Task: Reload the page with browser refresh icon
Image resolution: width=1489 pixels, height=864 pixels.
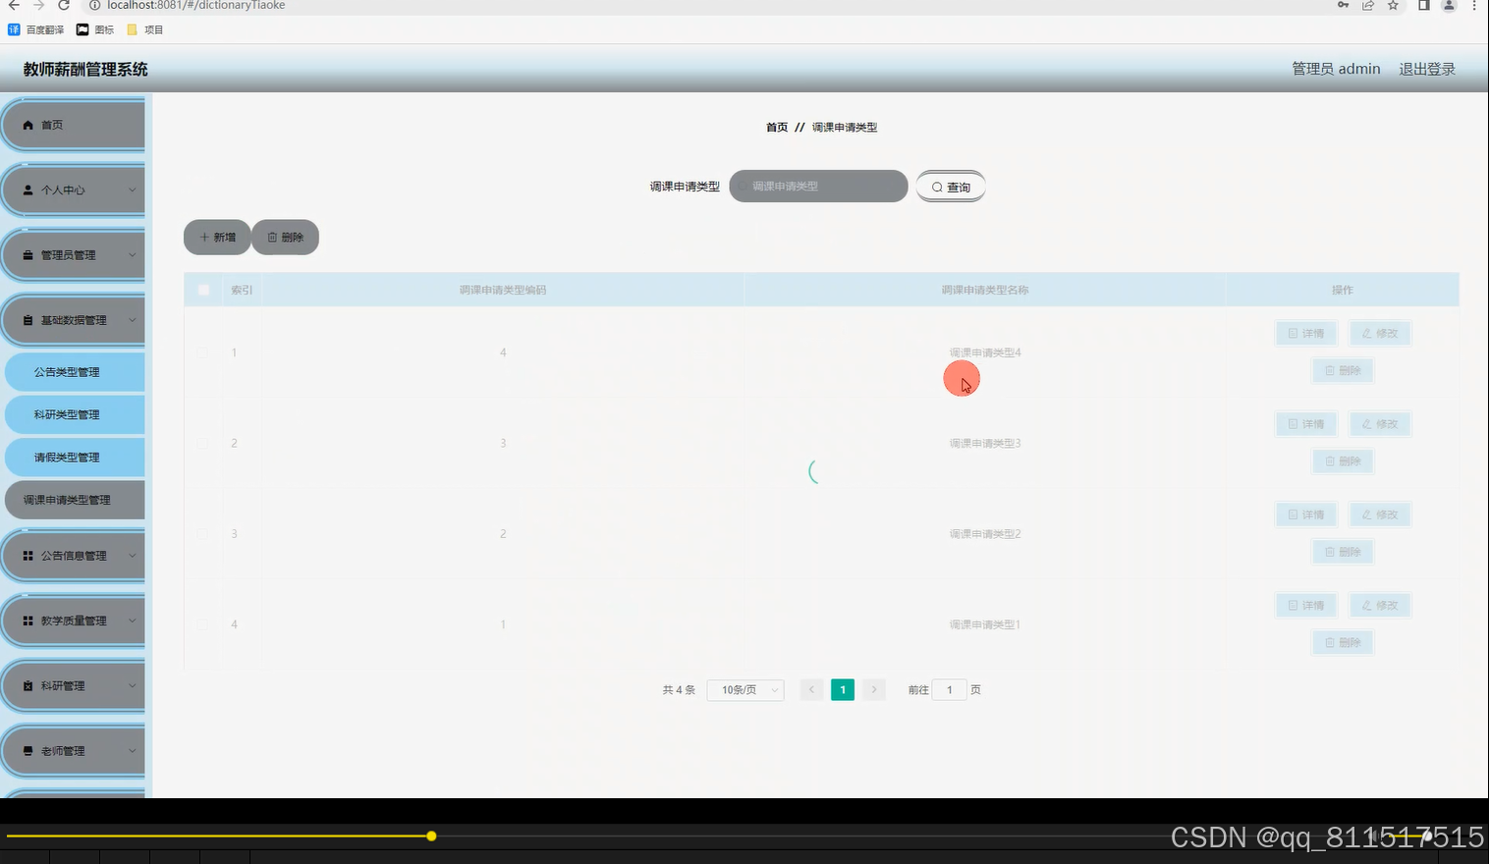Action: point(64,5)
